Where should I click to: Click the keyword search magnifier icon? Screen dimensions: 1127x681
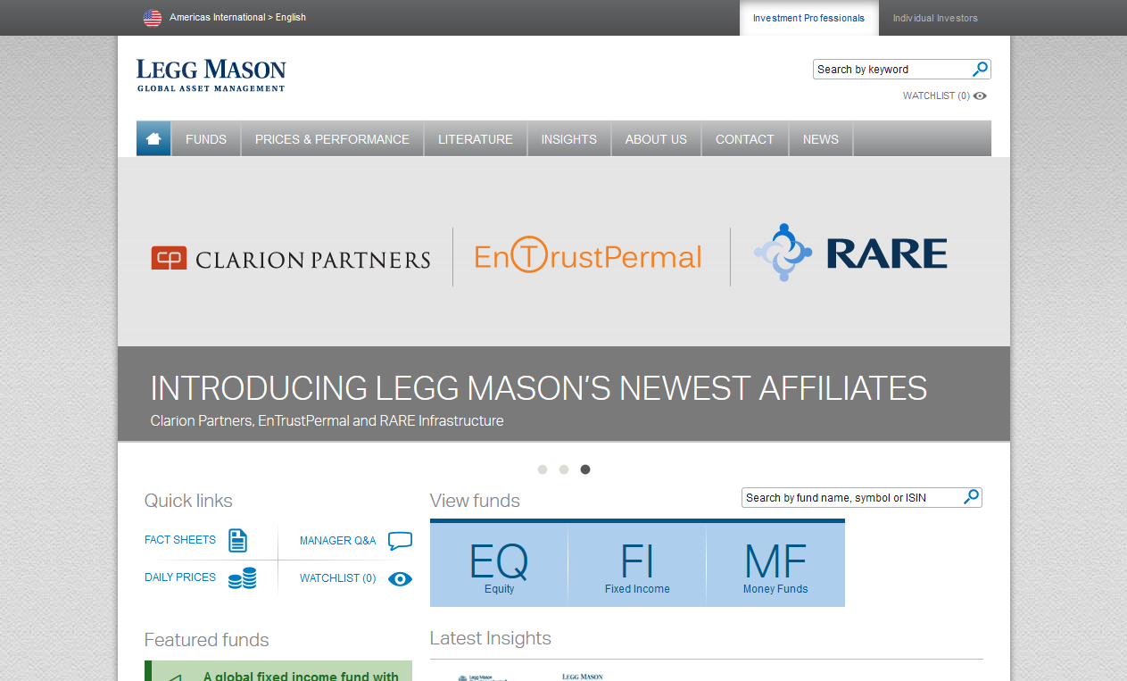[980, 69]
